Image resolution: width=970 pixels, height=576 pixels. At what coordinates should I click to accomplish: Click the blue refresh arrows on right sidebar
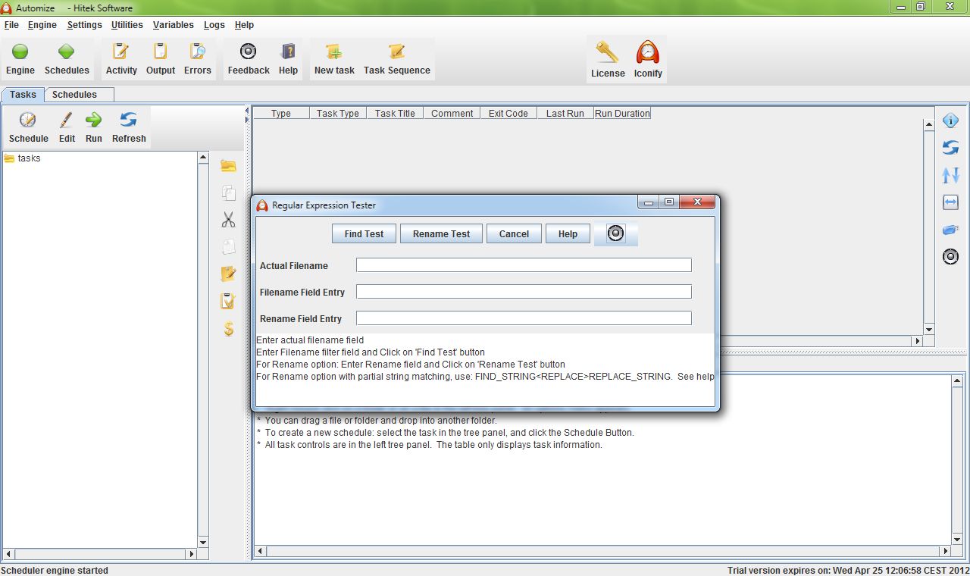pos(950,148)
